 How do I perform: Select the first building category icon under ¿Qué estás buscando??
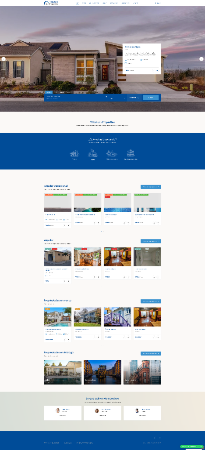click(74, 153)
